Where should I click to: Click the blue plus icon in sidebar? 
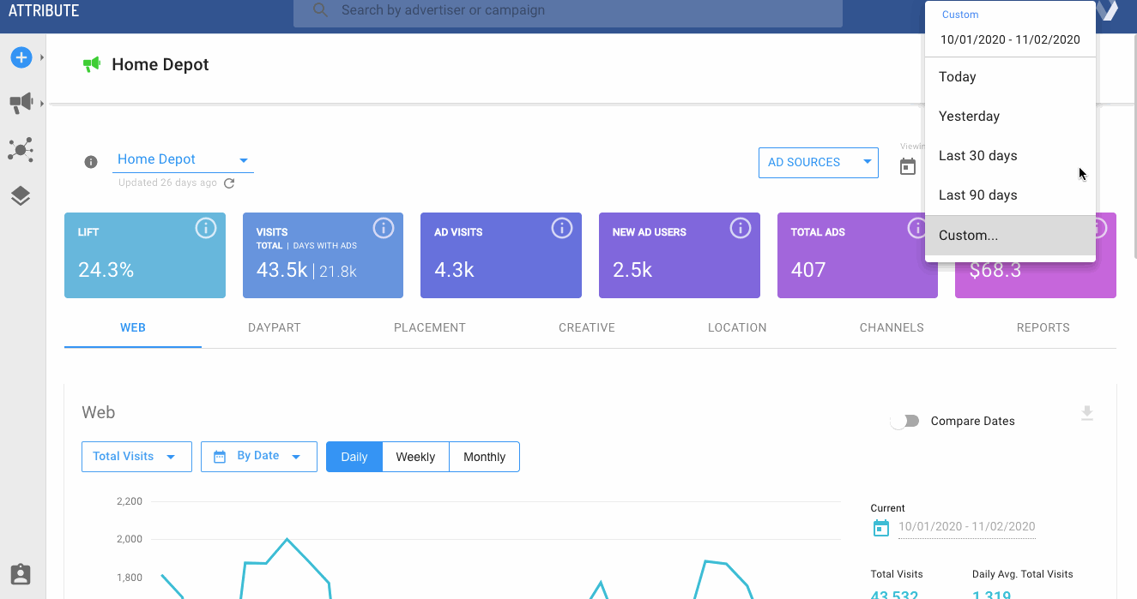click(21, 57)
